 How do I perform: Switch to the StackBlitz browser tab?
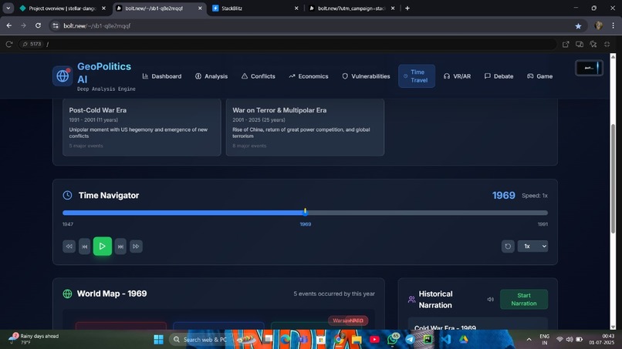[254, 8]
